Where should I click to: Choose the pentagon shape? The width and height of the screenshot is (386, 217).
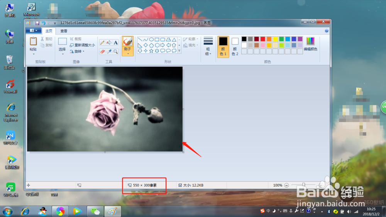click(x=151, y=45)
